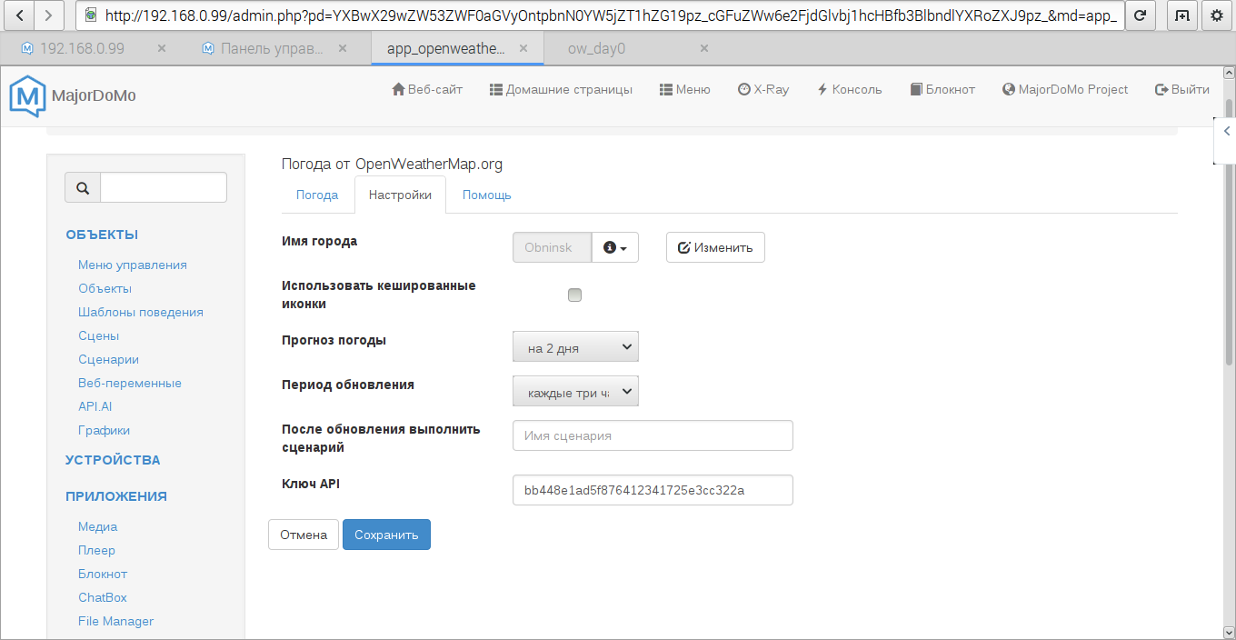Open Блокнот in sidebar applications

click(x=103, y=574)
